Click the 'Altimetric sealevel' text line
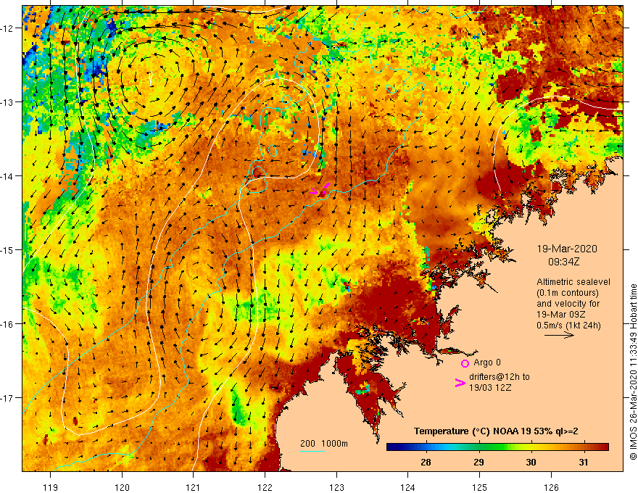The width and height of the screenshot is (638, 493). (573, 282)
